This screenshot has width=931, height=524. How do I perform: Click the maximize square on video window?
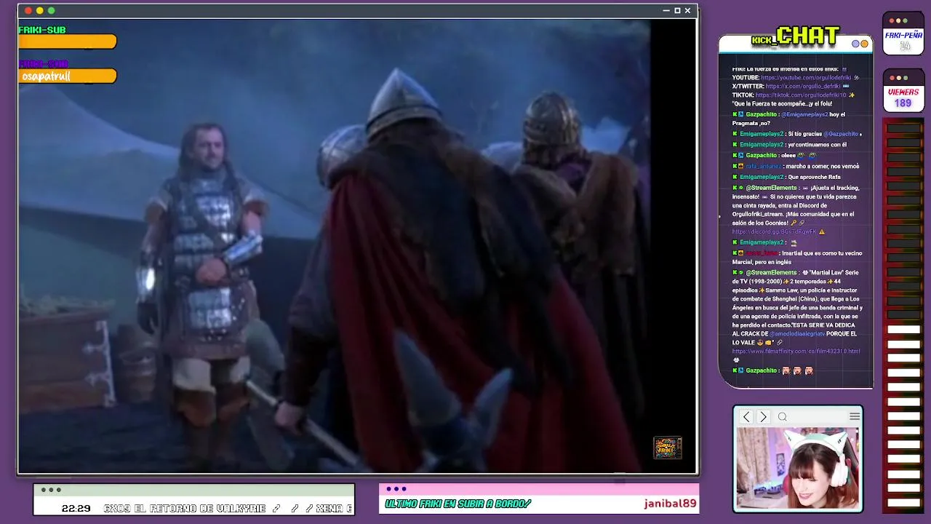pos(677,11)
